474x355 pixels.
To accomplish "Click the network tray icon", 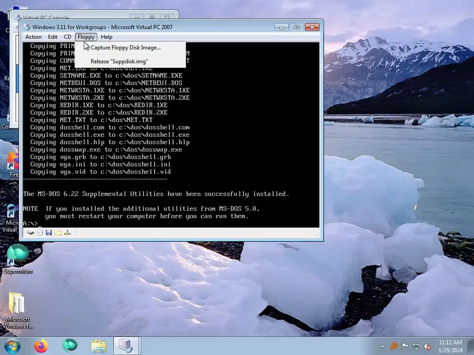I will click(x=416, y=346).
